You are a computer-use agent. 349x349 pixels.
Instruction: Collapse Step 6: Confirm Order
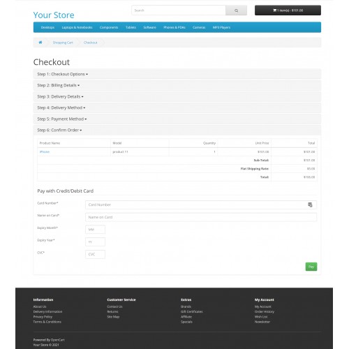point(59,130)
